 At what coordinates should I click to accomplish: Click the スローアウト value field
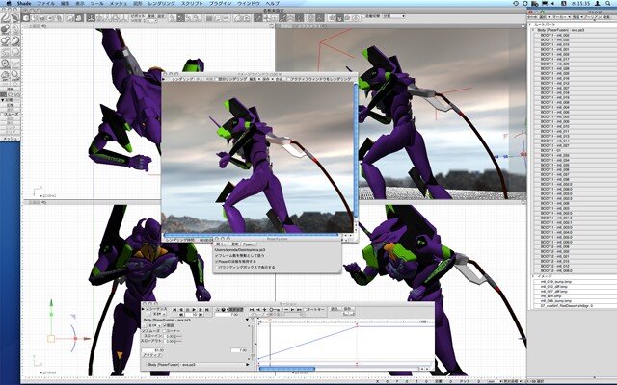(x=170, y=341)
